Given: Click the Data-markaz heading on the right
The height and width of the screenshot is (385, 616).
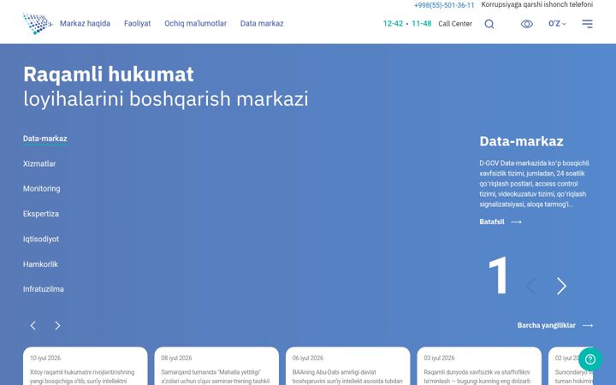Looking at the screenshot, I should coord(521,141).
